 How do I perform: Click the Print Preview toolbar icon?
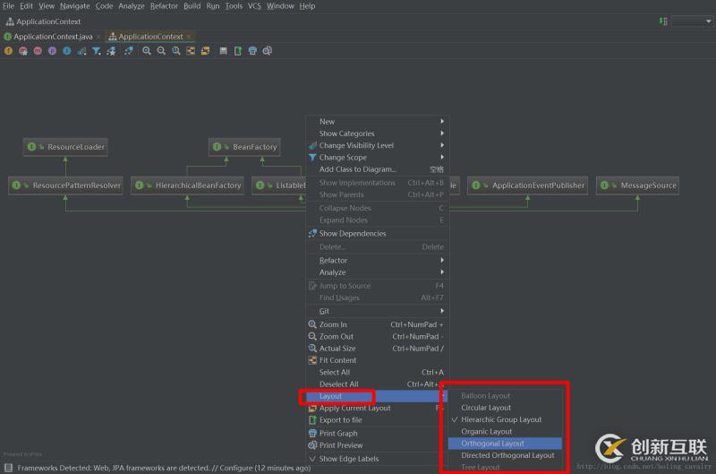(267, 51)
